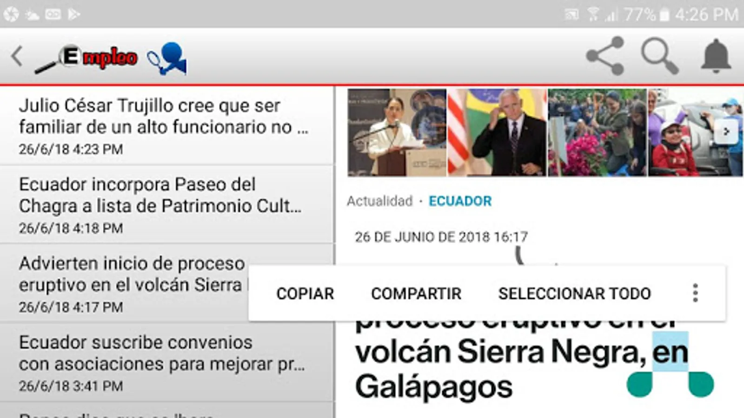Choose SELECCIONAR TODO in the selection menu

(575, 294)
